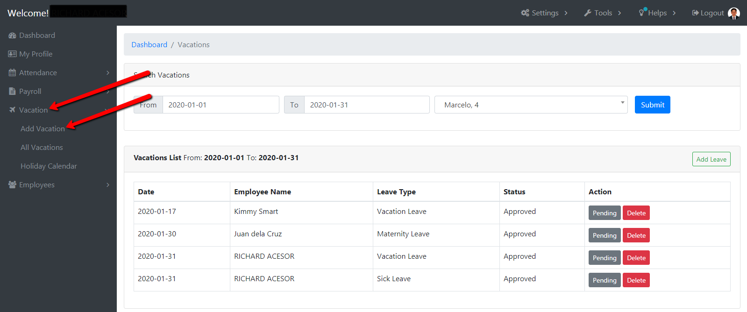Screen dimensions: 747x312
Task: Delete Kimmy Smart's vacation leave
Action: coord(636,213)
